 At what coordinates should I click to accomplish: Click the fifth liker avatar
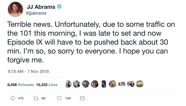[104, 84]
